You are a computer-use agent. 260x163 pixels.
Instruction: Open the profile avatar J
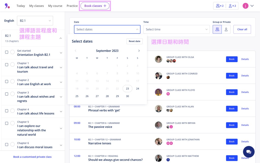[x=245, y=6]
